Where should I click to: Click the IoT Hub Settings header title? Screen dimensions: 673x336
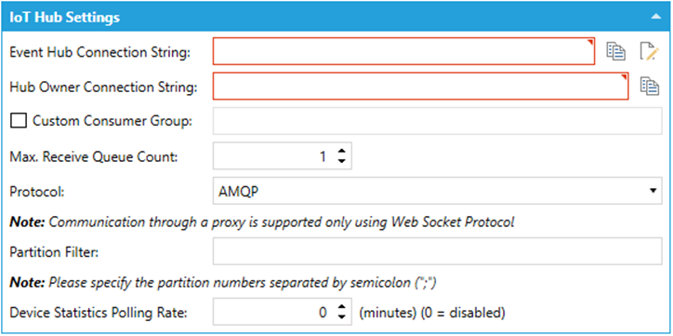[65, 17]
